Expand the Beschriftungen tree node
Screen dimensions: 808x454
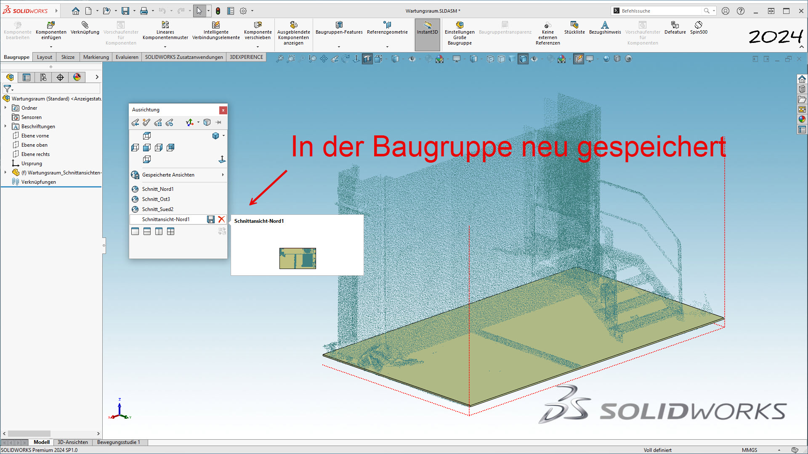pos(5,127)
